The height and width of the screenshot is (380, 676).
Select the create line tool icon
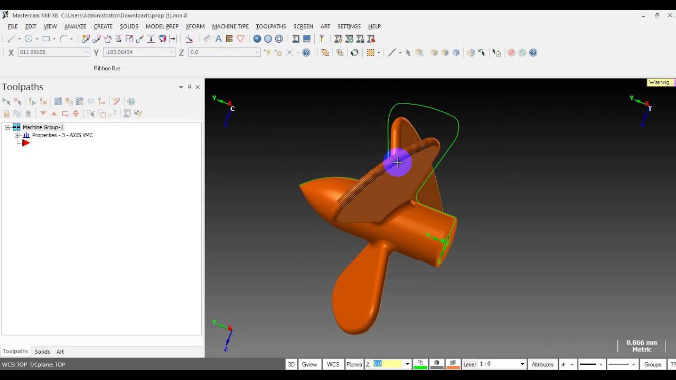coord(11,39)
